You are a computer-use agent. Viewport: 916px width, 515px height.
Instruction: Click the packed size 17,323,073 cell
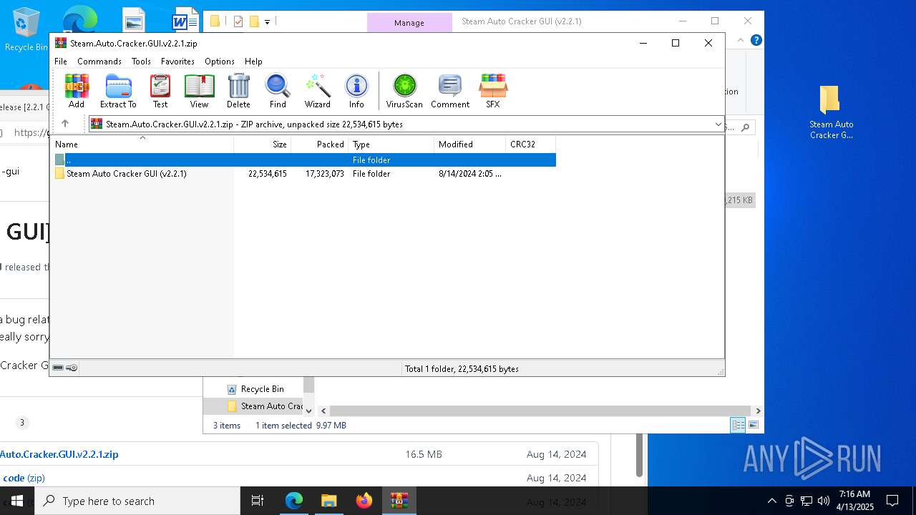(x=325, y=174)
